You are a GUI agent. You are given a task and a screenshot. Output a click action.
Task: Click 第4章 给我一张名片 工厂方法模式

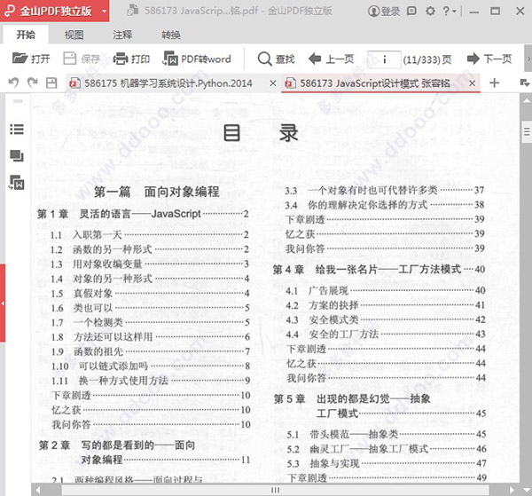[x=379, y=270]
